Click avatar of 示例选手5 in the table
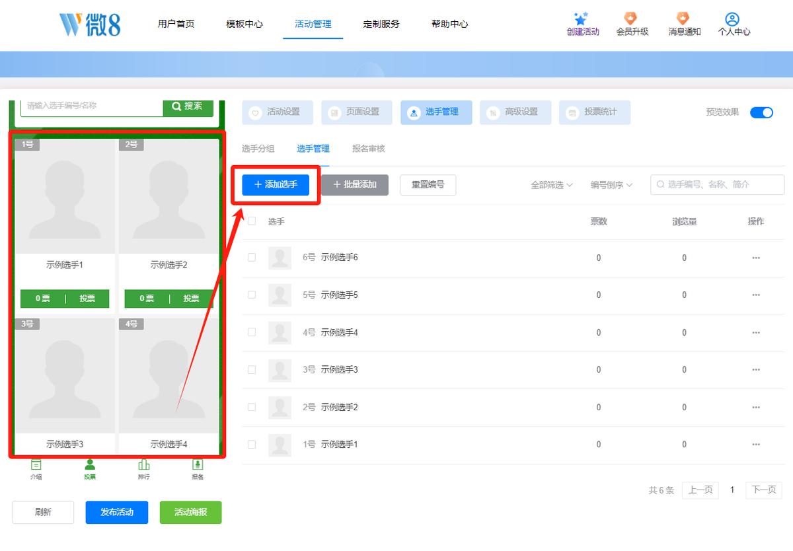This screenshot has height=551, width=793. (x=280, y=295)
